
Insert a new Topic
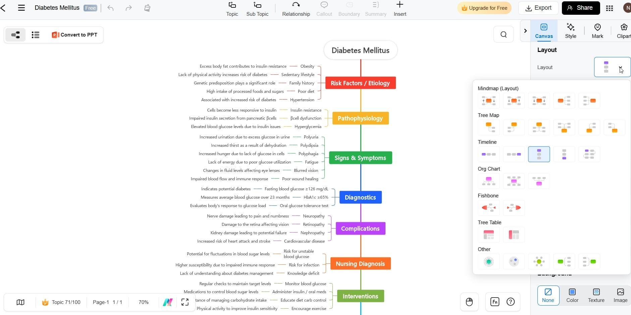pos(232,9)
